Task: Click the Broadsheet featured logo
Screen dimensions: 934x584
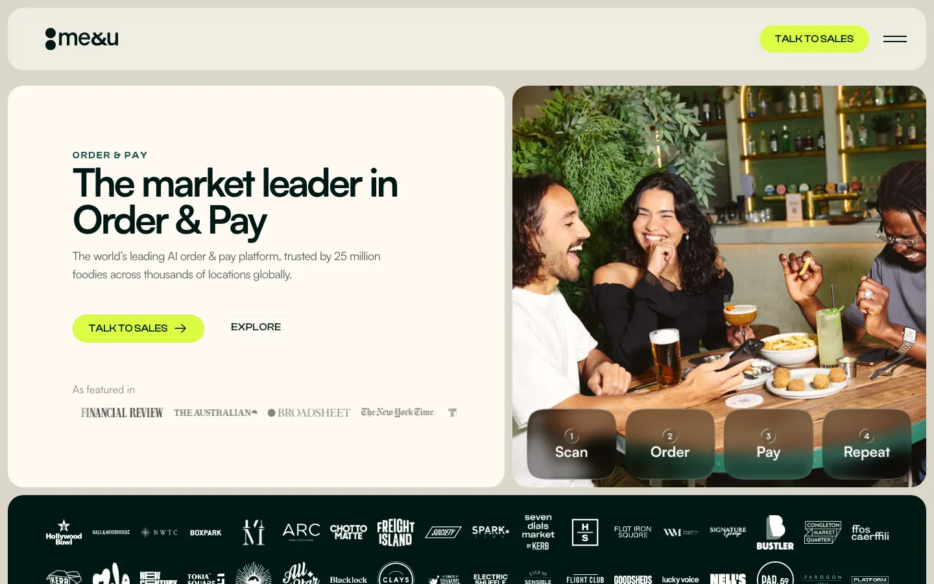Action: (x=309, y=413)
